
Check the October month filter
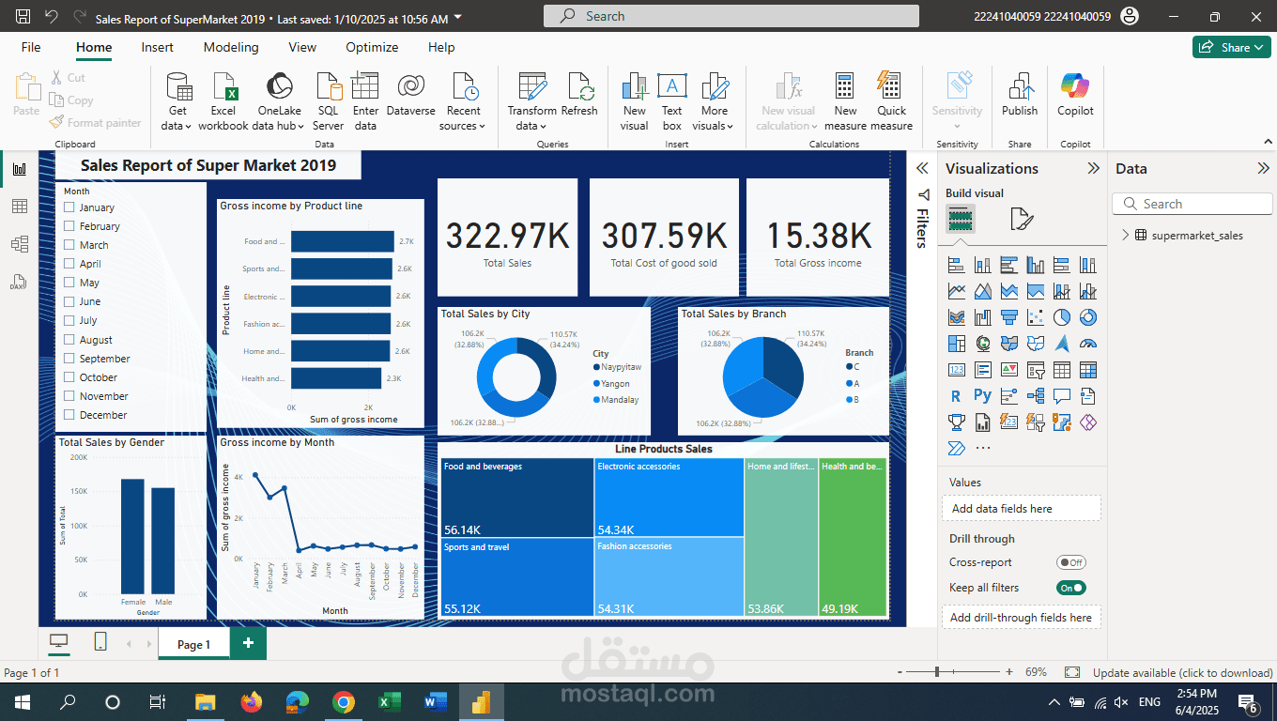tap(69, 377)
